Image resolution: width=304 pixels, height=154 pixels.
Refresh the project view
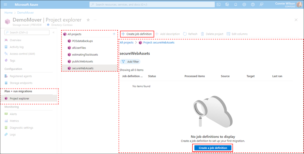[190, 34]
